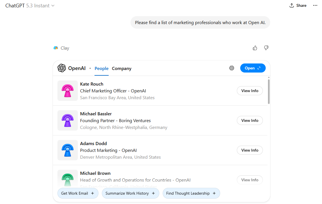Viewport: 322px width, 204px height.
Task: View Info for Kate Rouch
Action: (x=250, y=91)
